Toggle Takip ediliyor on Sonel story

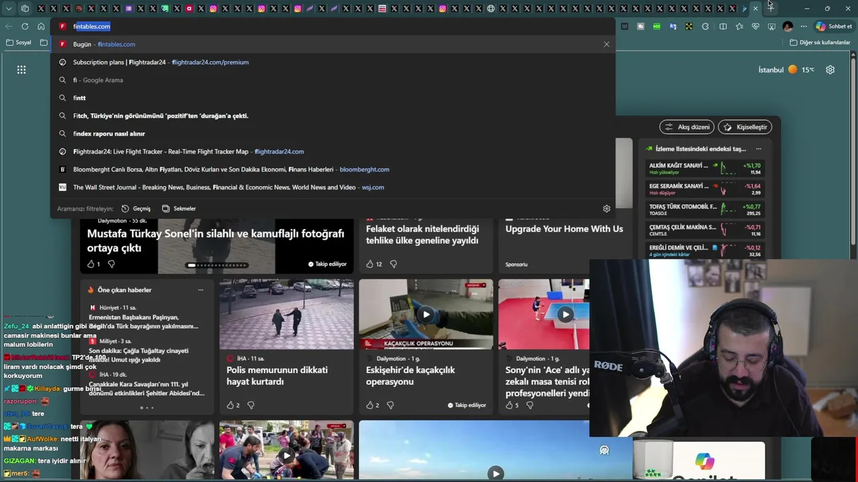coord(327,264)
